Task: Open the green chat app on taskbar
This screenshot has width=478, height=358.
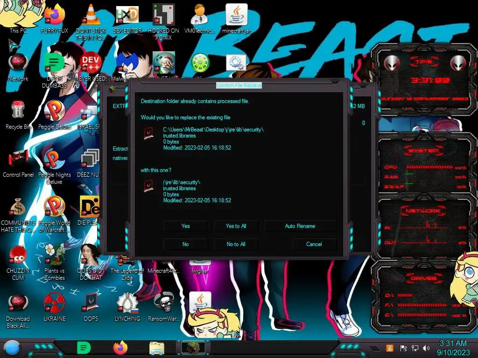Action: click(84, 348)
